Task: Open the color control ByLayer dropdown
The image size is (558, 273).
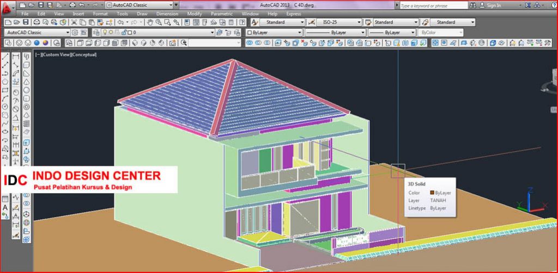Action: [x=299, y=32]
